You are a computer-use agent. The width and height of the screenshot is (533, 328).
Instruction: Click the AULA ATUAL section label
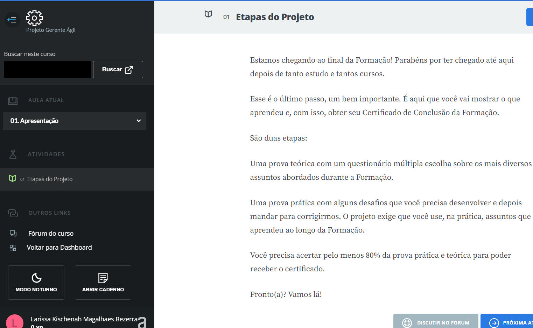[46, 100]
